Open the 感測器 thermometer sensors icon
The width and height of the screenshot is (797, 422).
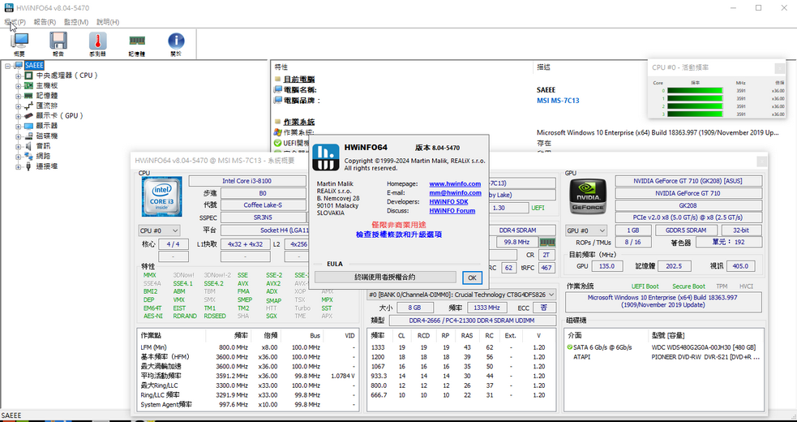coord(97,45)
